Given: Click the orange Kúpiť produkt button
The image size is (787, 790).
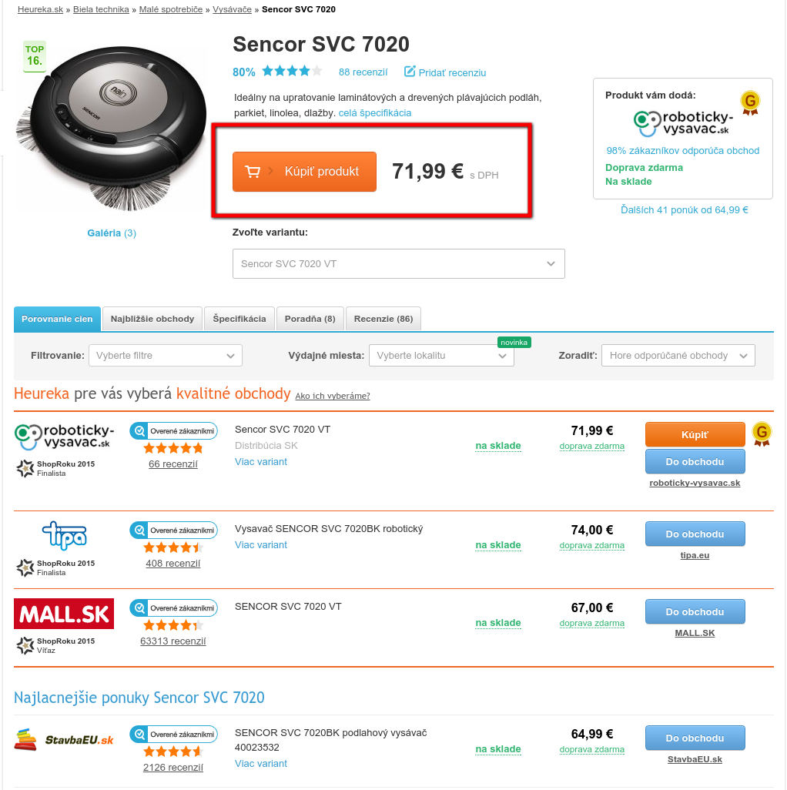Looking at the screenshot, I should point(304,172).
